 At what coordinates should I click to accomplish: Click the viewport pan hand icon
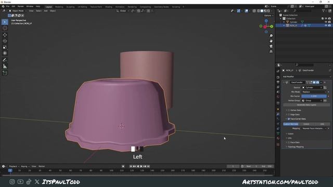tap(271, 41)
